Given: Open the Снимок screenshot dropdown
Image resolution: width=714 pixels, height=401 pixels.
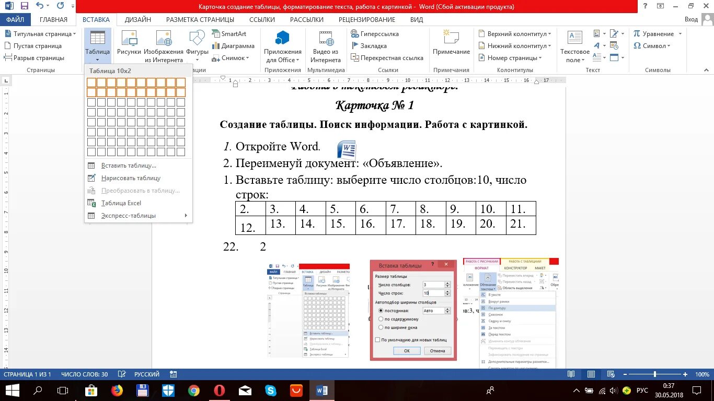Looking at the screenshot, I should pos(231,58).
